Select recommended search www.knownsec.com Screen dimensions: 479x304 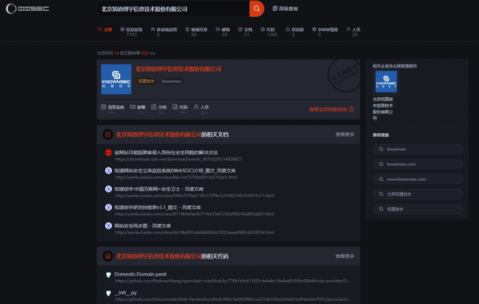[x=418, y=179]
